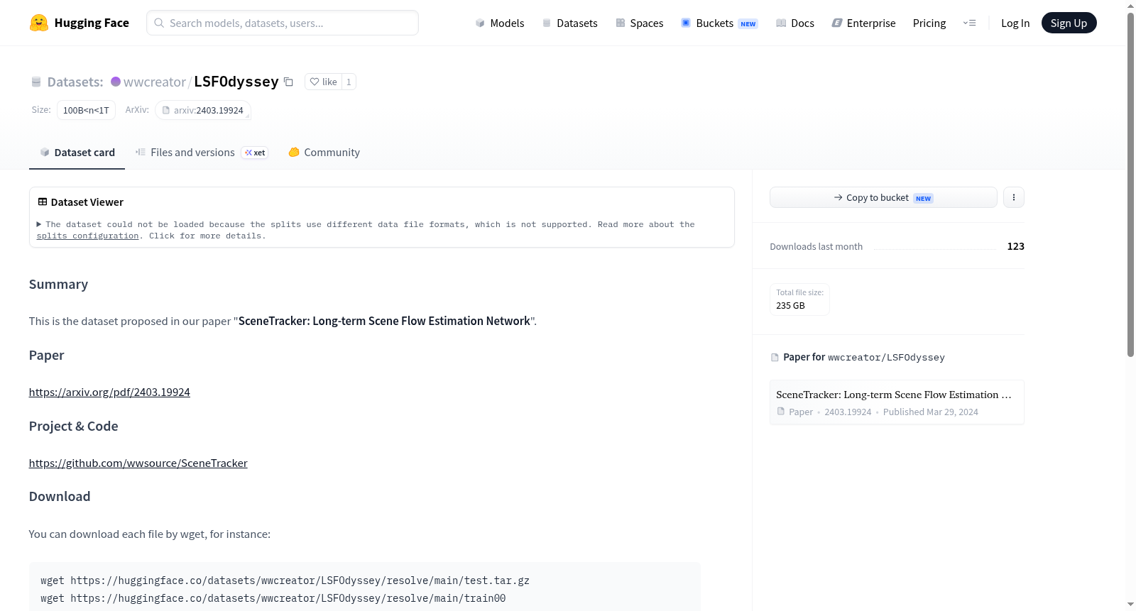
Task: Click the 235 GB total file size
Action: click(790, 305)
